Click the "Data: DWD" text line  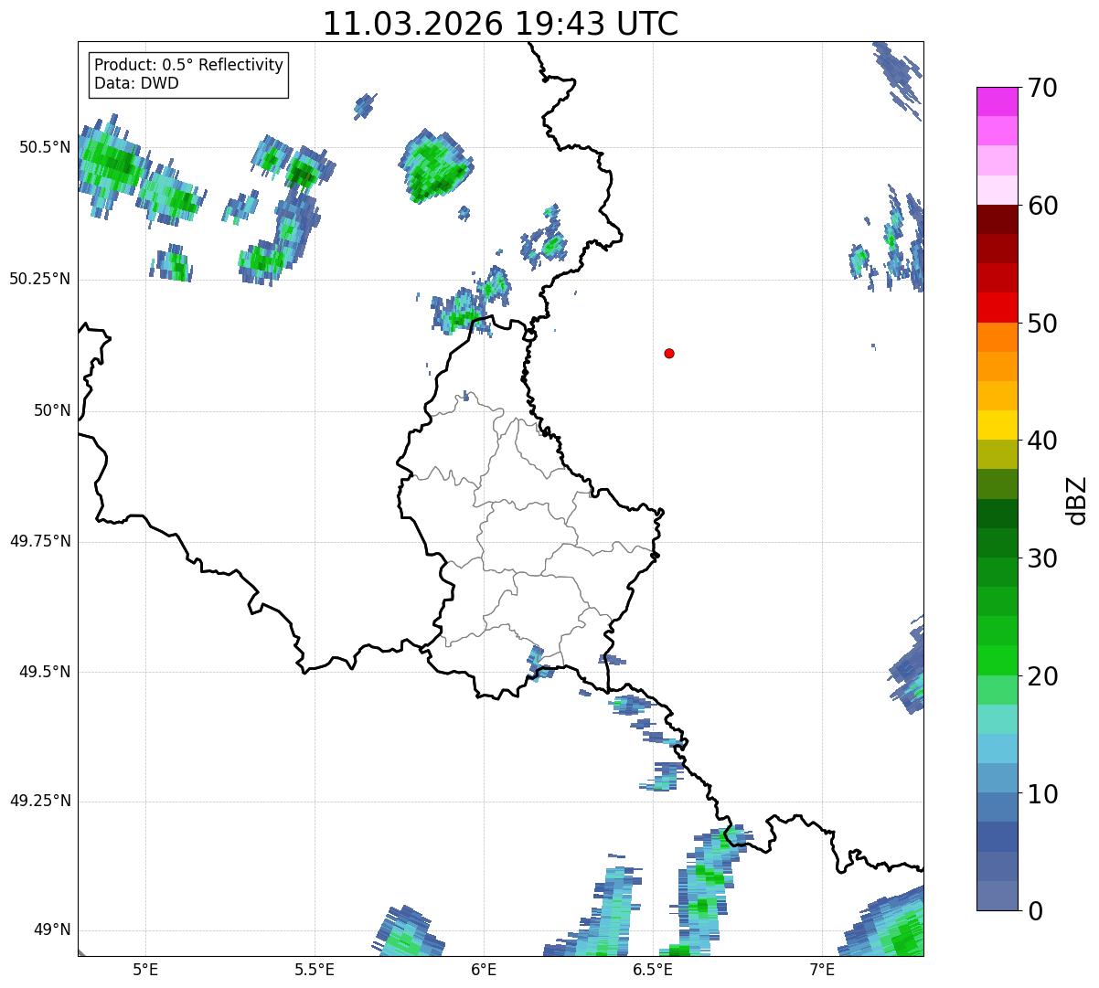(136, 83)
